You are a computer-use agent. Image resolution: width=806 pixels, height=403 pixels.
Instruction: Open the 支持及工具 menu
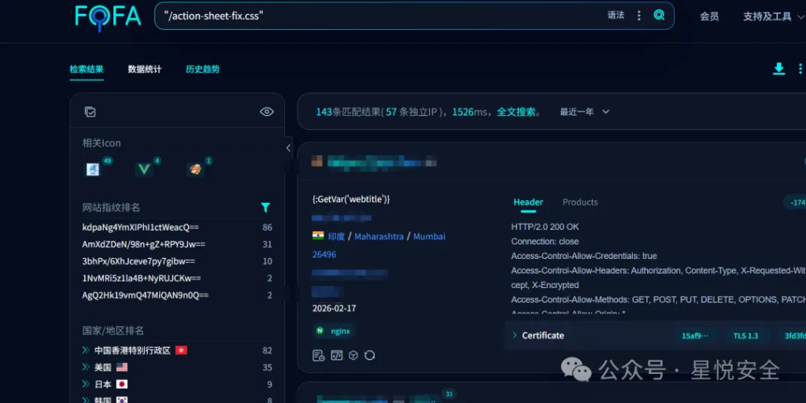767,16
